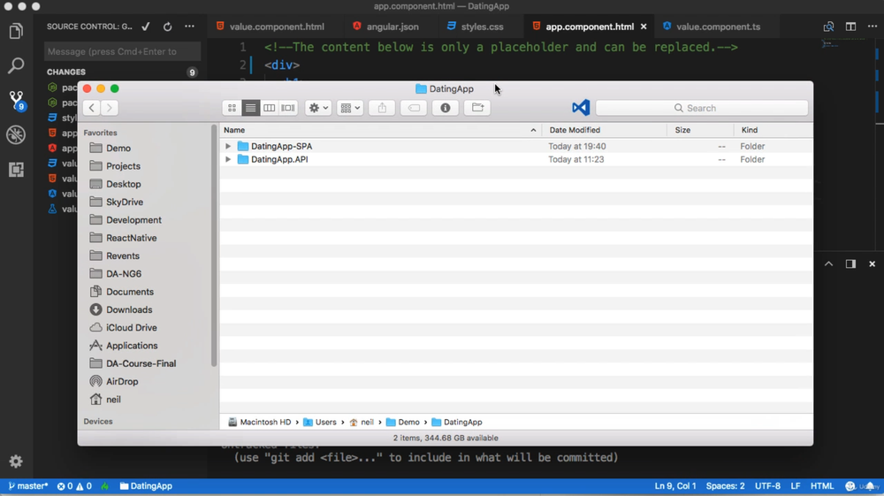Open the Finder arrange dropdown

[x=350, y=108]
